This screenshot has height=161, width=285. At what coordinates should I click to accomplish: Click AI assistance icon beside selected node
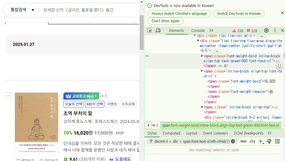[x=280, y=66]
